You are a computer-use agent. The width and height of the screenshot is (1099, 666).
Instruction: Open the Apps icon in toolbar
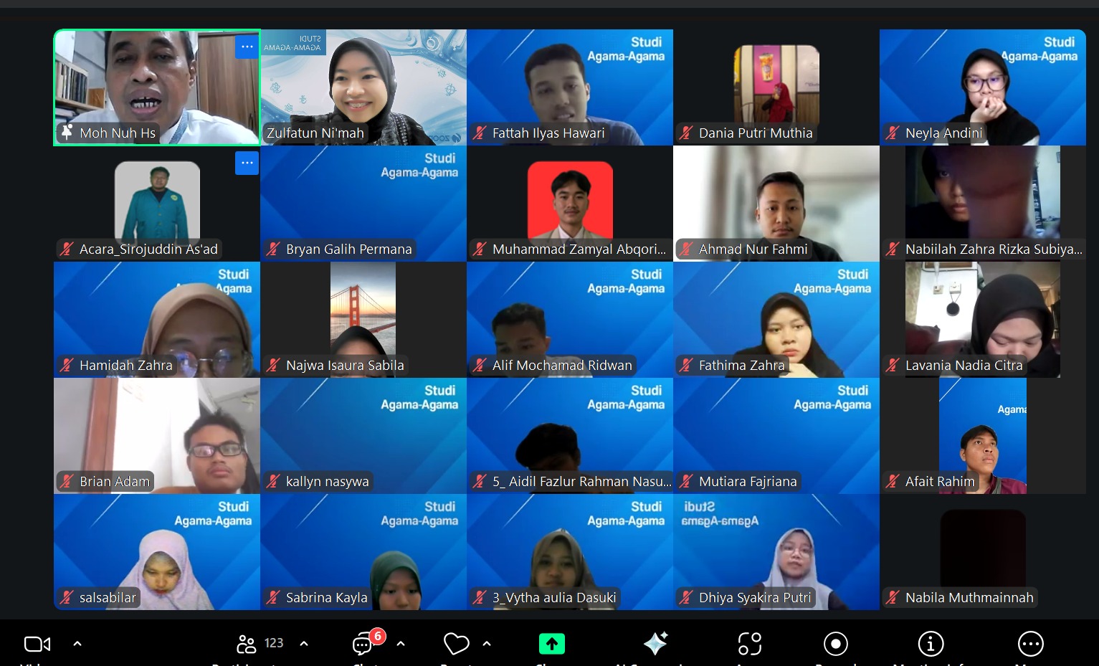click(749, 644)
